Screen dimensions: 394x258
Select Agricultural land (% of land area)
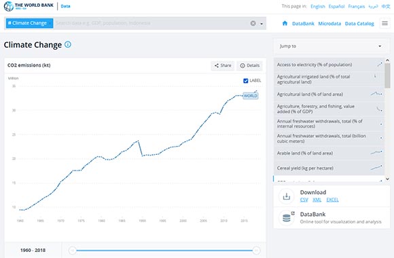tap(329, 94)
